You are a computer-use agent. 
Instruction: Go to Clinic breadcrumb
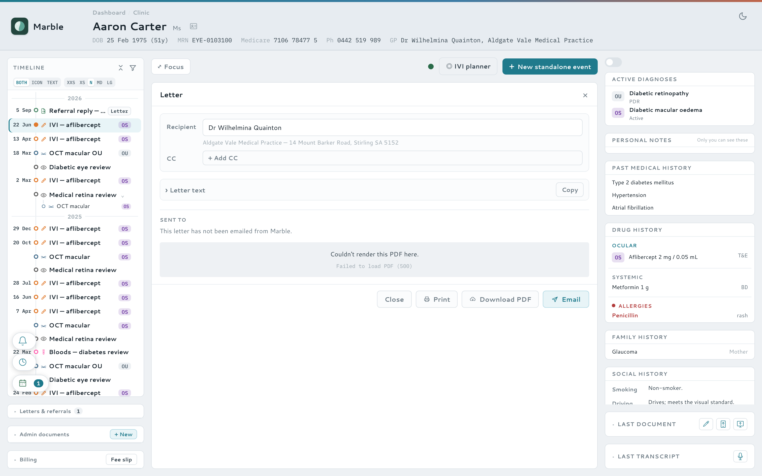(141, 13)
